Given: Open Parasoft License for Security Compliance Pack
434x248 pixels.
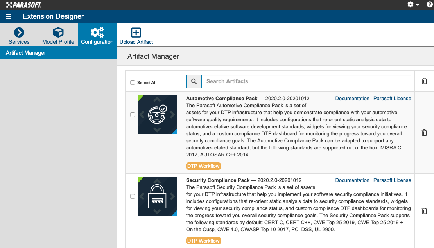Looking at the screenshot, I should click(392, 180).
